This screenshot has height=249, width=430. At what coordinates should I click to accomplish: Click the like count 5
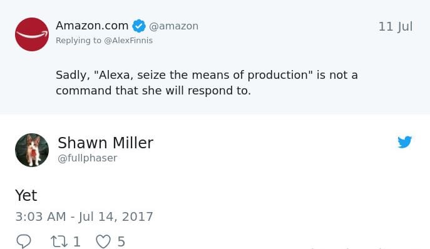(x=121, y=241)
